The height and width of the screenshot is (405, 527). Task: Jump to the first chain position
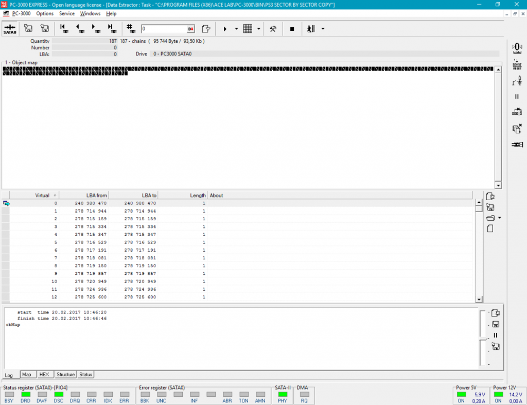(63, 29)
